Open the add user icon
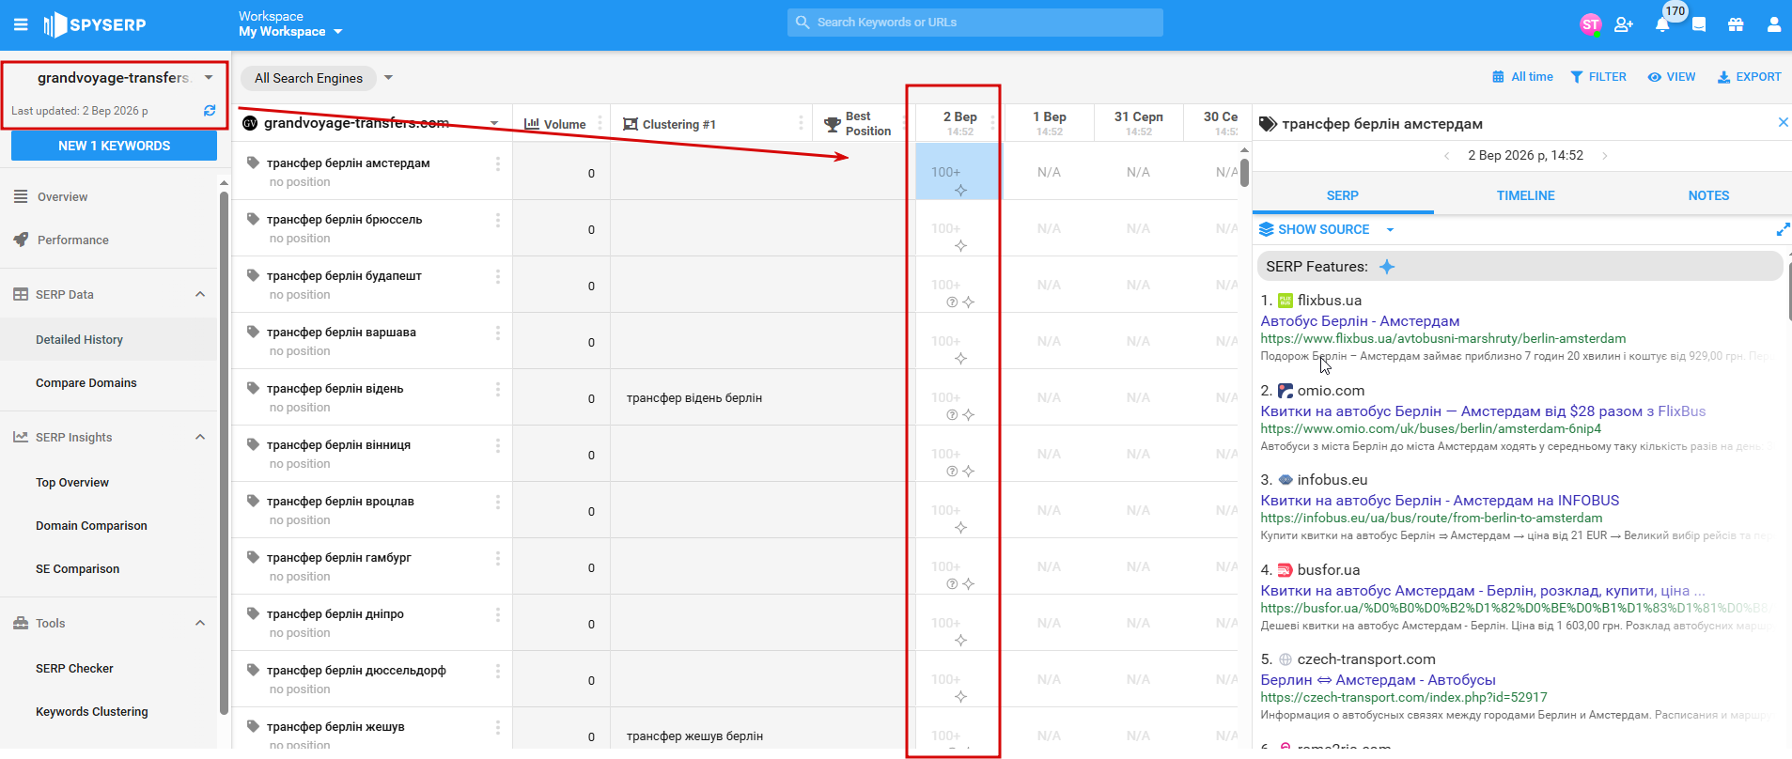Viewport: 1792px width, 759px height. tap(1624, 24)
